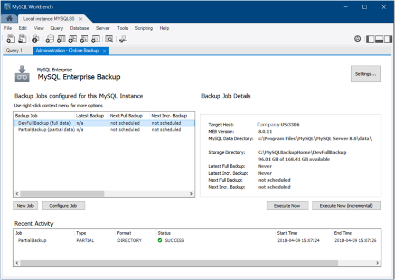Click the search table data icon

click(109, 39)
